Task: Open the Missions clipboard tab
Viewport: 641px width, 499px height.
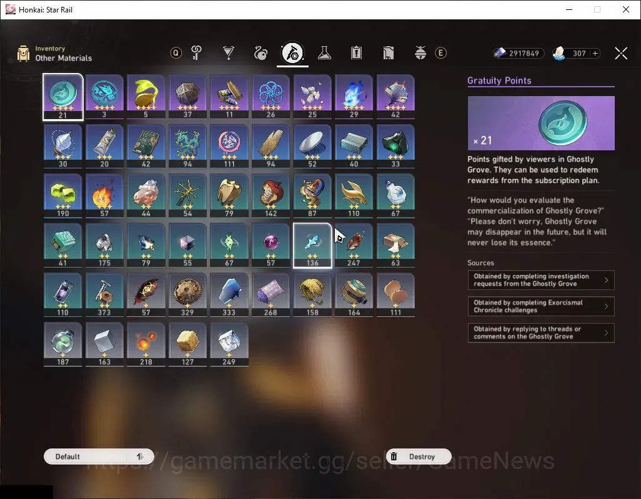Action: point(357,53)
